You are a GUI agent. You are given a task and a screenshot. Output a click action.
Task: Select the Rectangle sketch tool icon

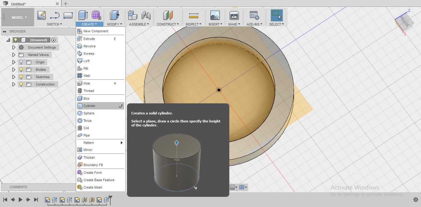coord(68,15)
